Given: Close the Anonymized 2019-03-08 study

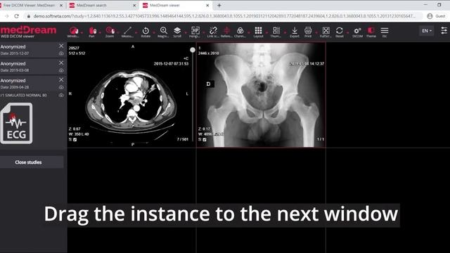Looking at the screenshot, I should 61,63.
